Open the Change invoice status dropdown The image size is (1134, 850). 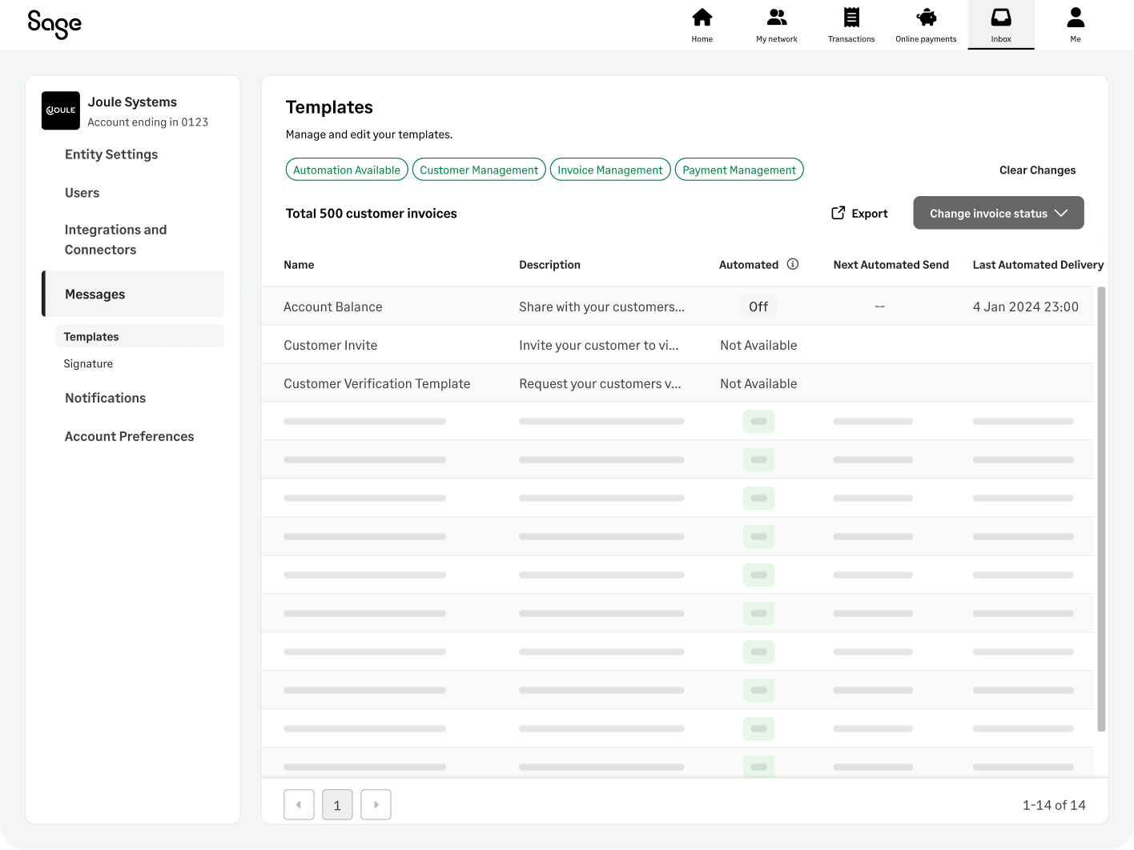[998, 213]
